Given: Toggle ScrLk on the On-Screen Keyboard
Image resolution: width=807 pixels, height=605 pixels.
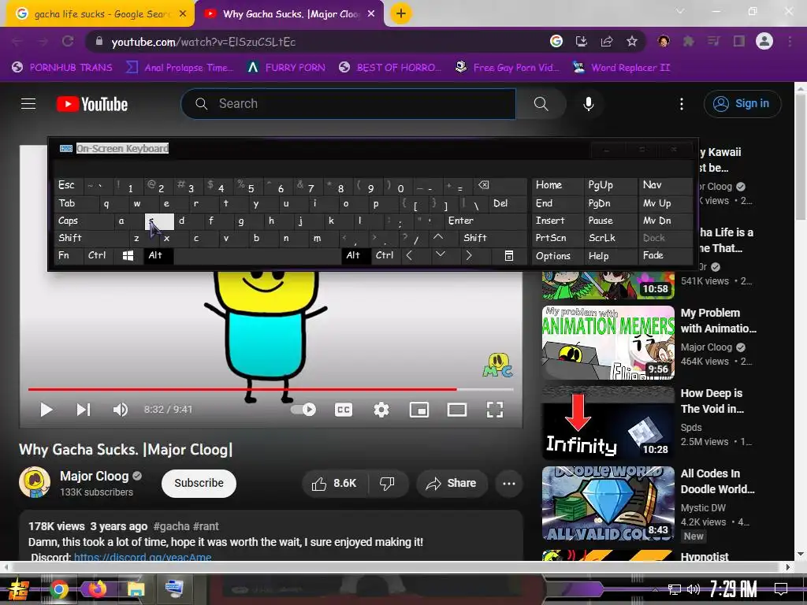Looking at the screenshot, I should [611, 238].
